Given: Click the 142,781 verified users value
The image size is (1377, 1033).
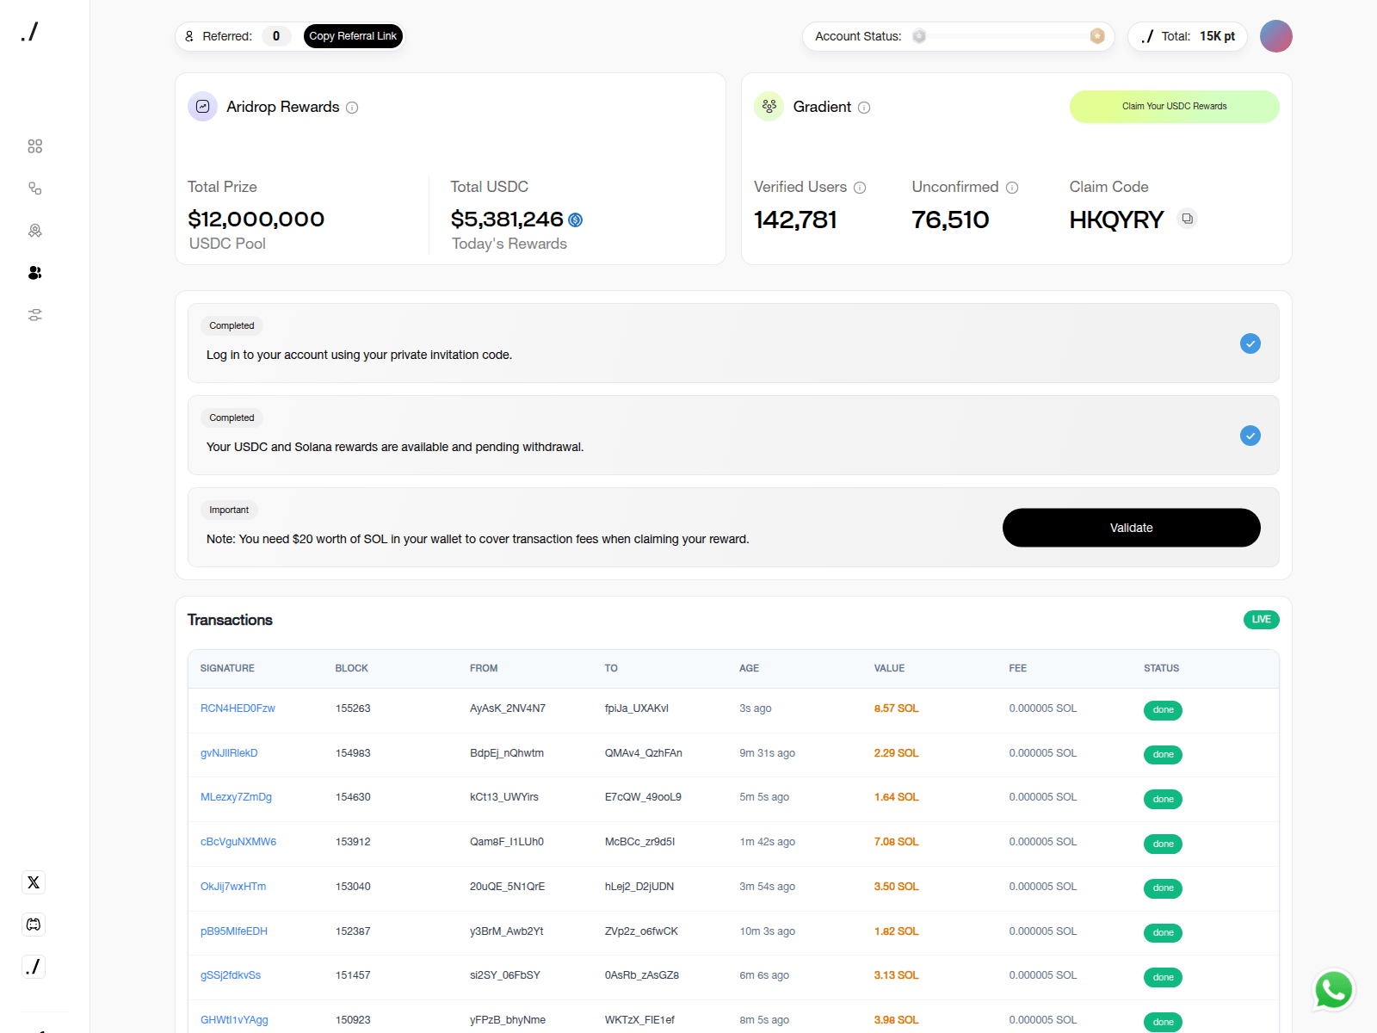Looking at the screenshot, I should pos(795,220).
